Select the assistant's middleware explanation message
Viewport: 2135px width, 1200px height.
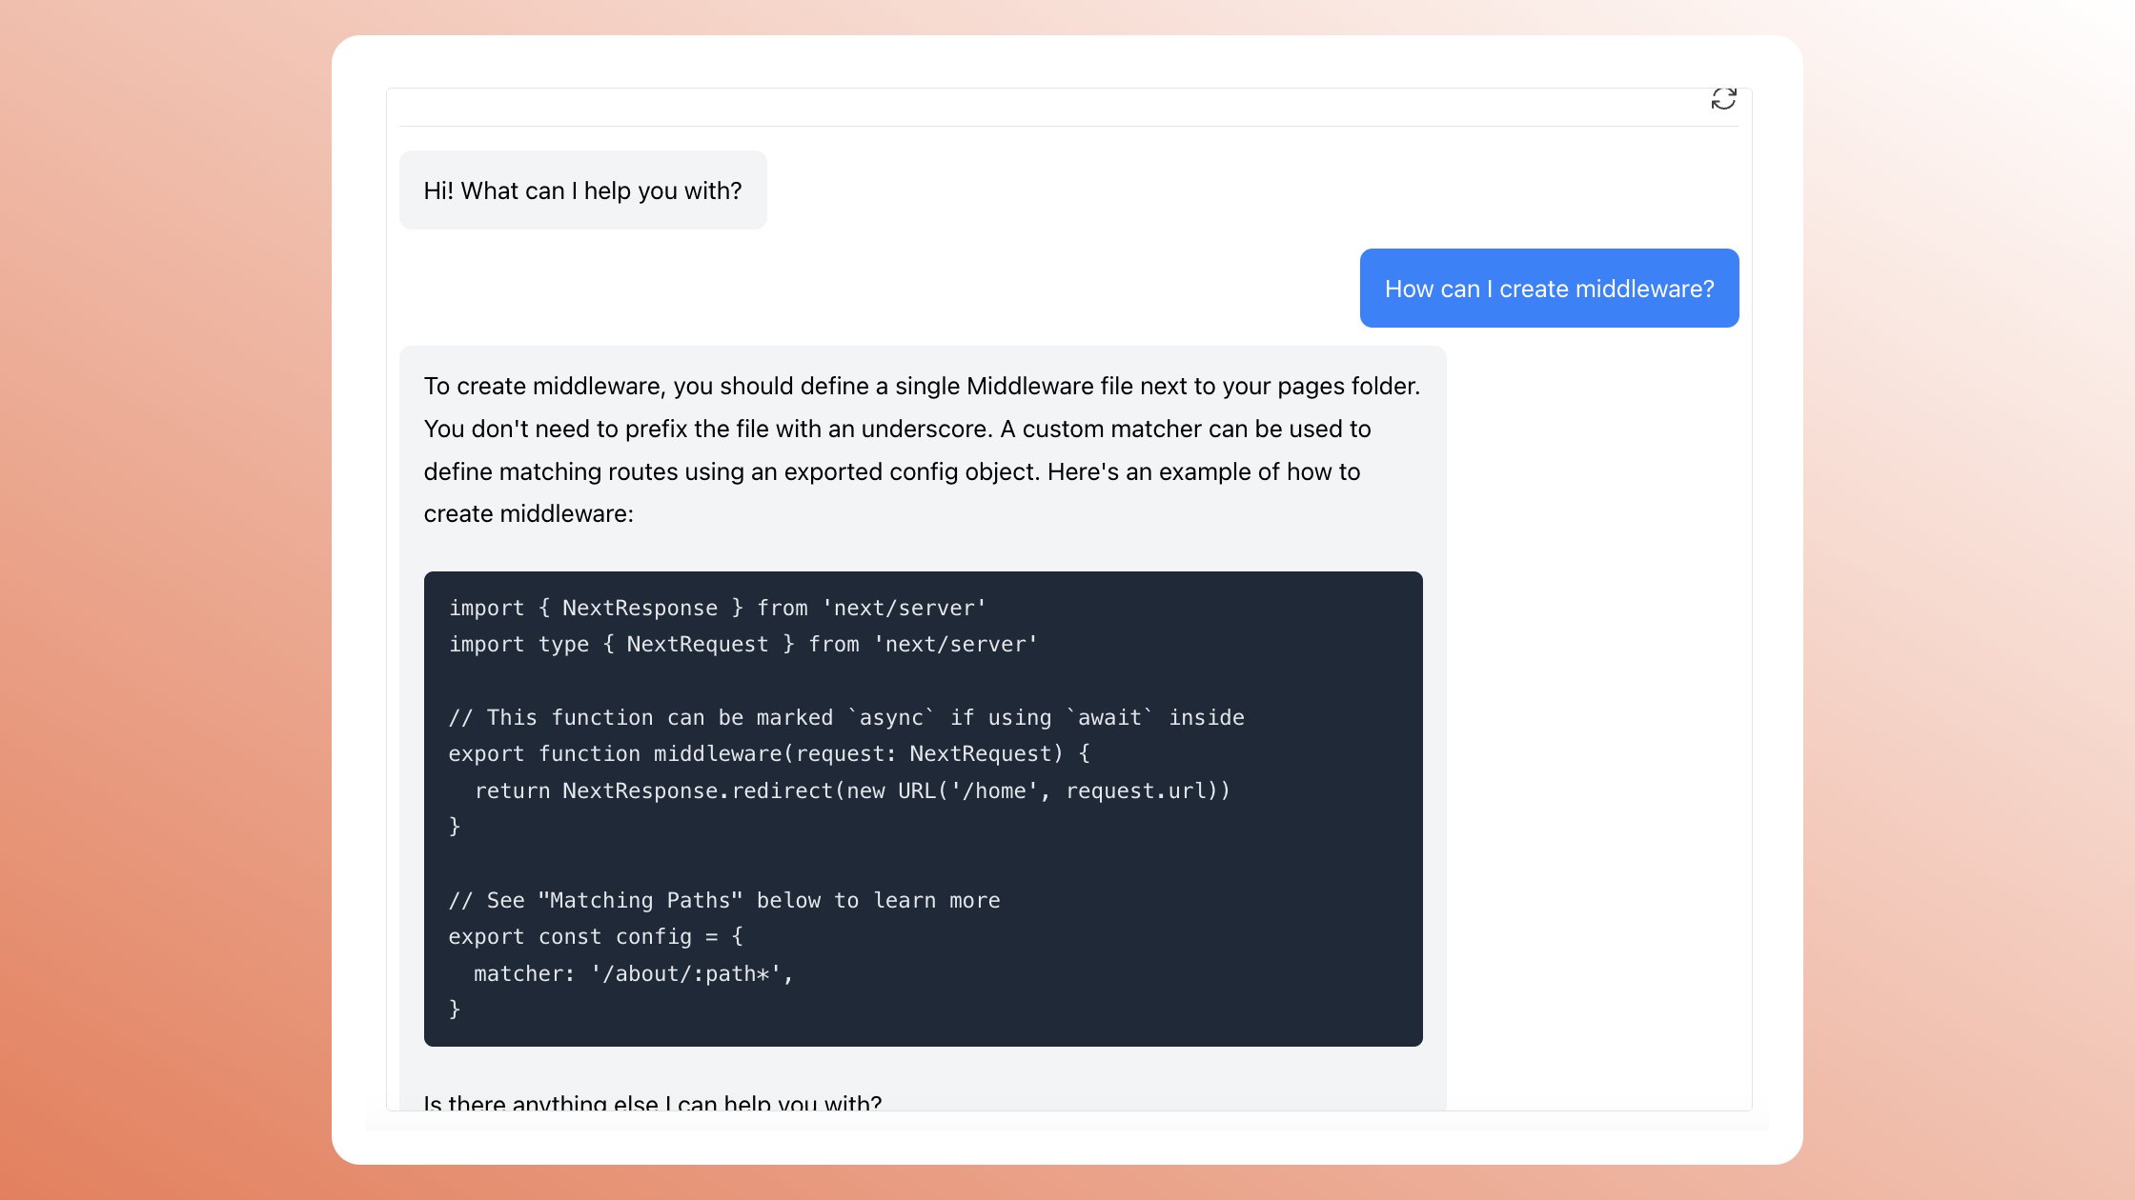tap(921, 450)
